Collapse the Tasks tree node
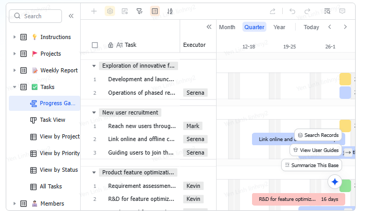The height and width of the screenshot is (216, 365). pyautogui.click(x=15, y=87)
